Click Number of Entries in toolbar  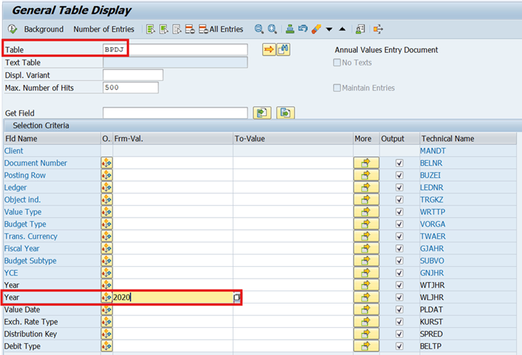click(x=104, y=29)
